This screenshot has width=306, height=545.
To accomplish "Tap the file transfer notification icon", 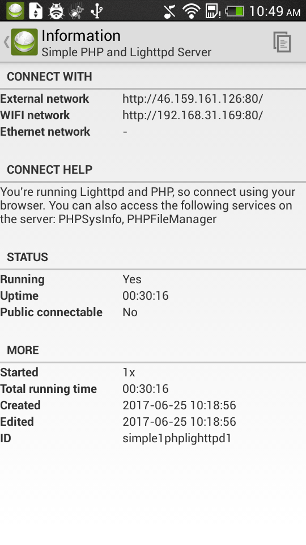I will pyautogui.click(x=36, y=11).
